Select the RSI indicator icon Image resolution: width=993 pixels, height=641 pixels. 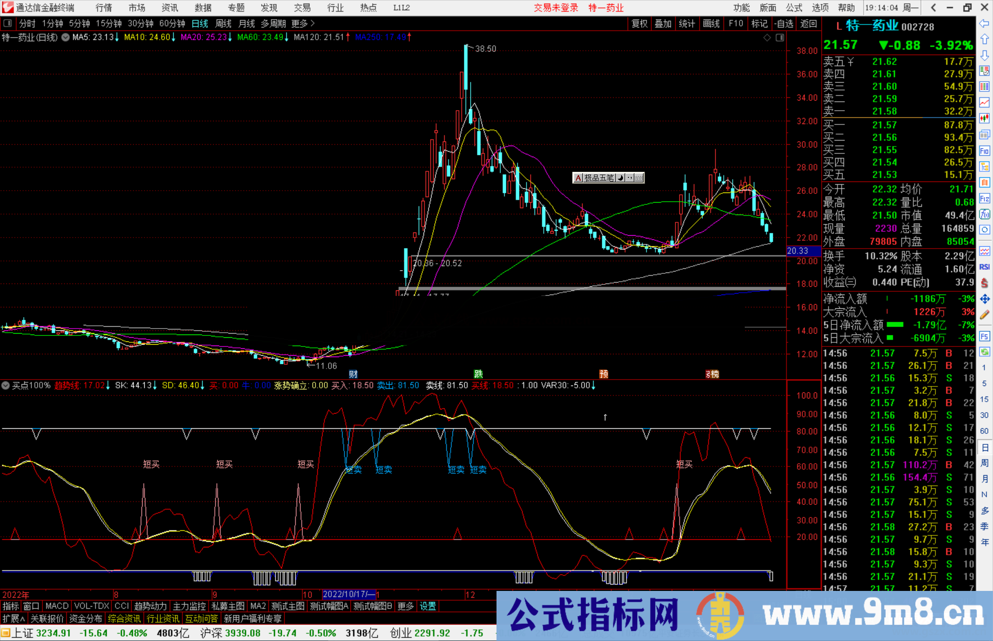click(984, 267)
